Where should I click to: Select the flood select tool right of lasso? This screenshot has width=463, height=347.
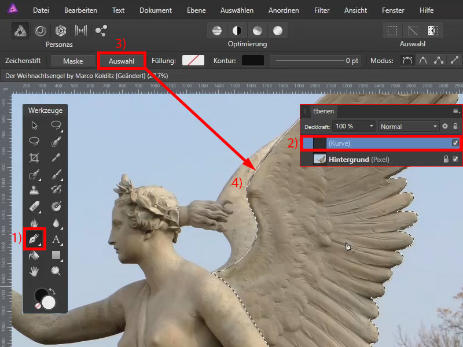[56, 142]
